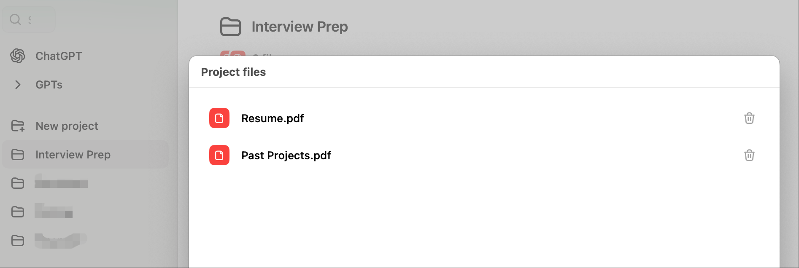799x268 pixels.
Task: Click the New project icon in sidebar
Action: (17, 126)
